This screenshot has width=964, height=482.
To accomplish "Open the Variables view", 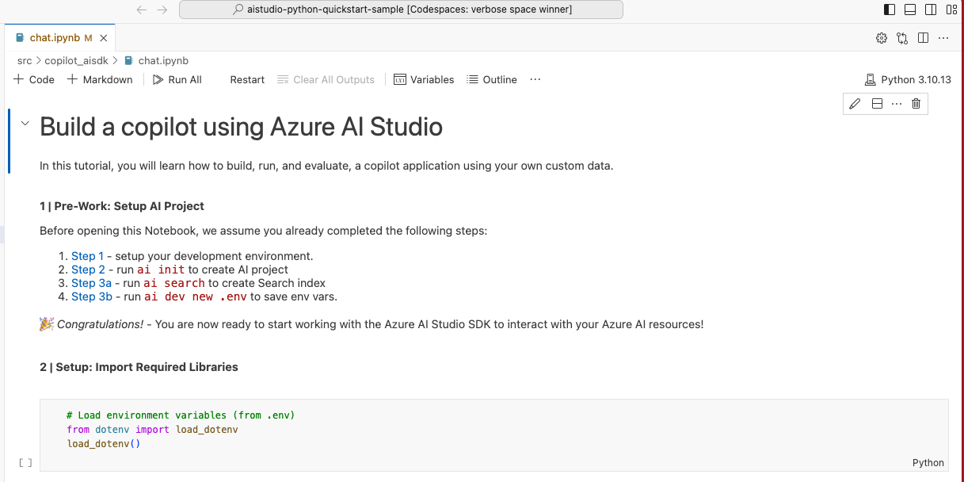I will pyautogui.click(x=424, y=79).
